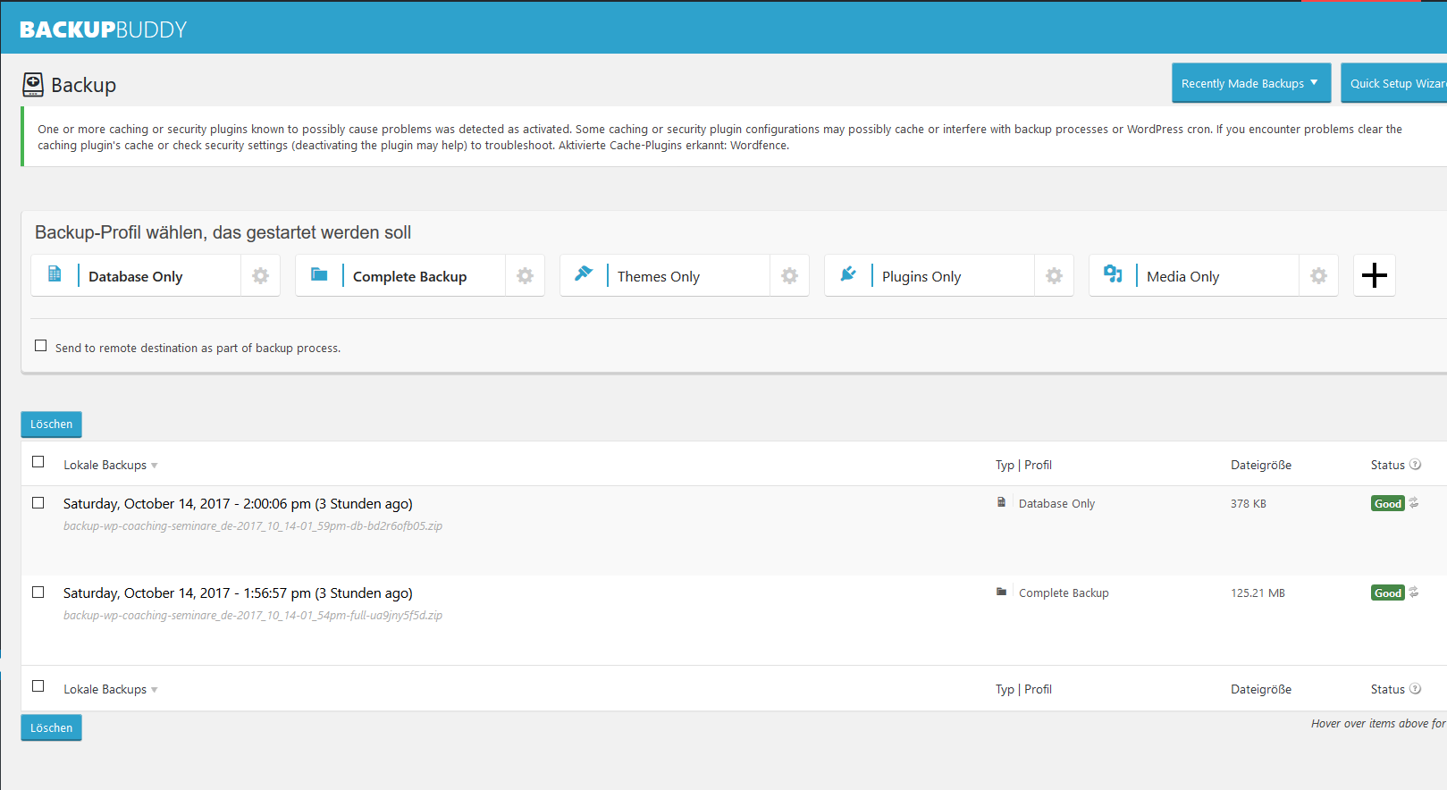Image resolution: width=1447 pixels, height=790 pixels.
Task: Click the bottom Löschen button
Action: click(51, 727)
